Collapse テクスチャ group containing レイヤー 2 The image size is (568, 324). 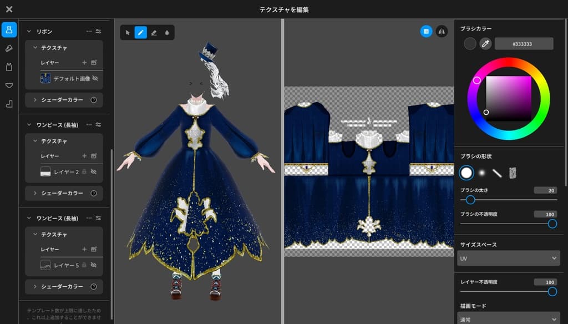[35, 140]
